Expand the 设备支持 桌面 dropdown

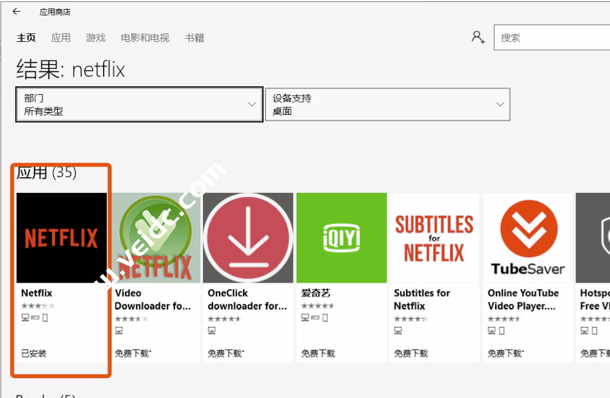pyautogui.click(x=388, y=105)
